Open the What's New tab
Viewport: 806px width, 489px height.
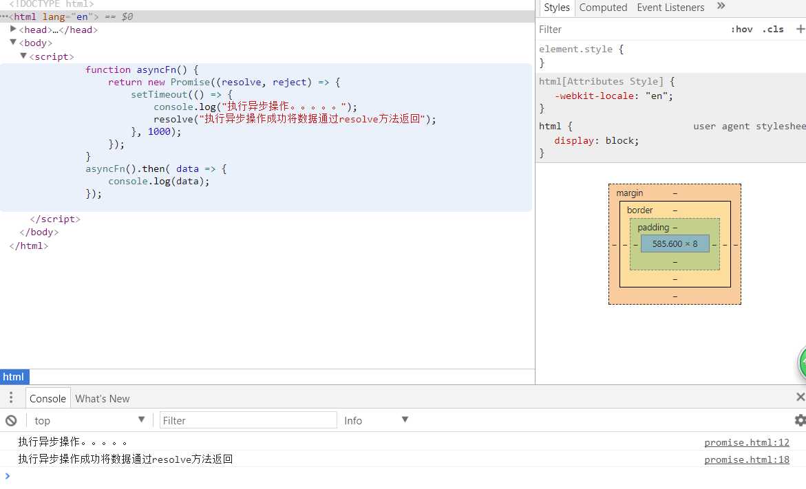[x=103, y=399]
